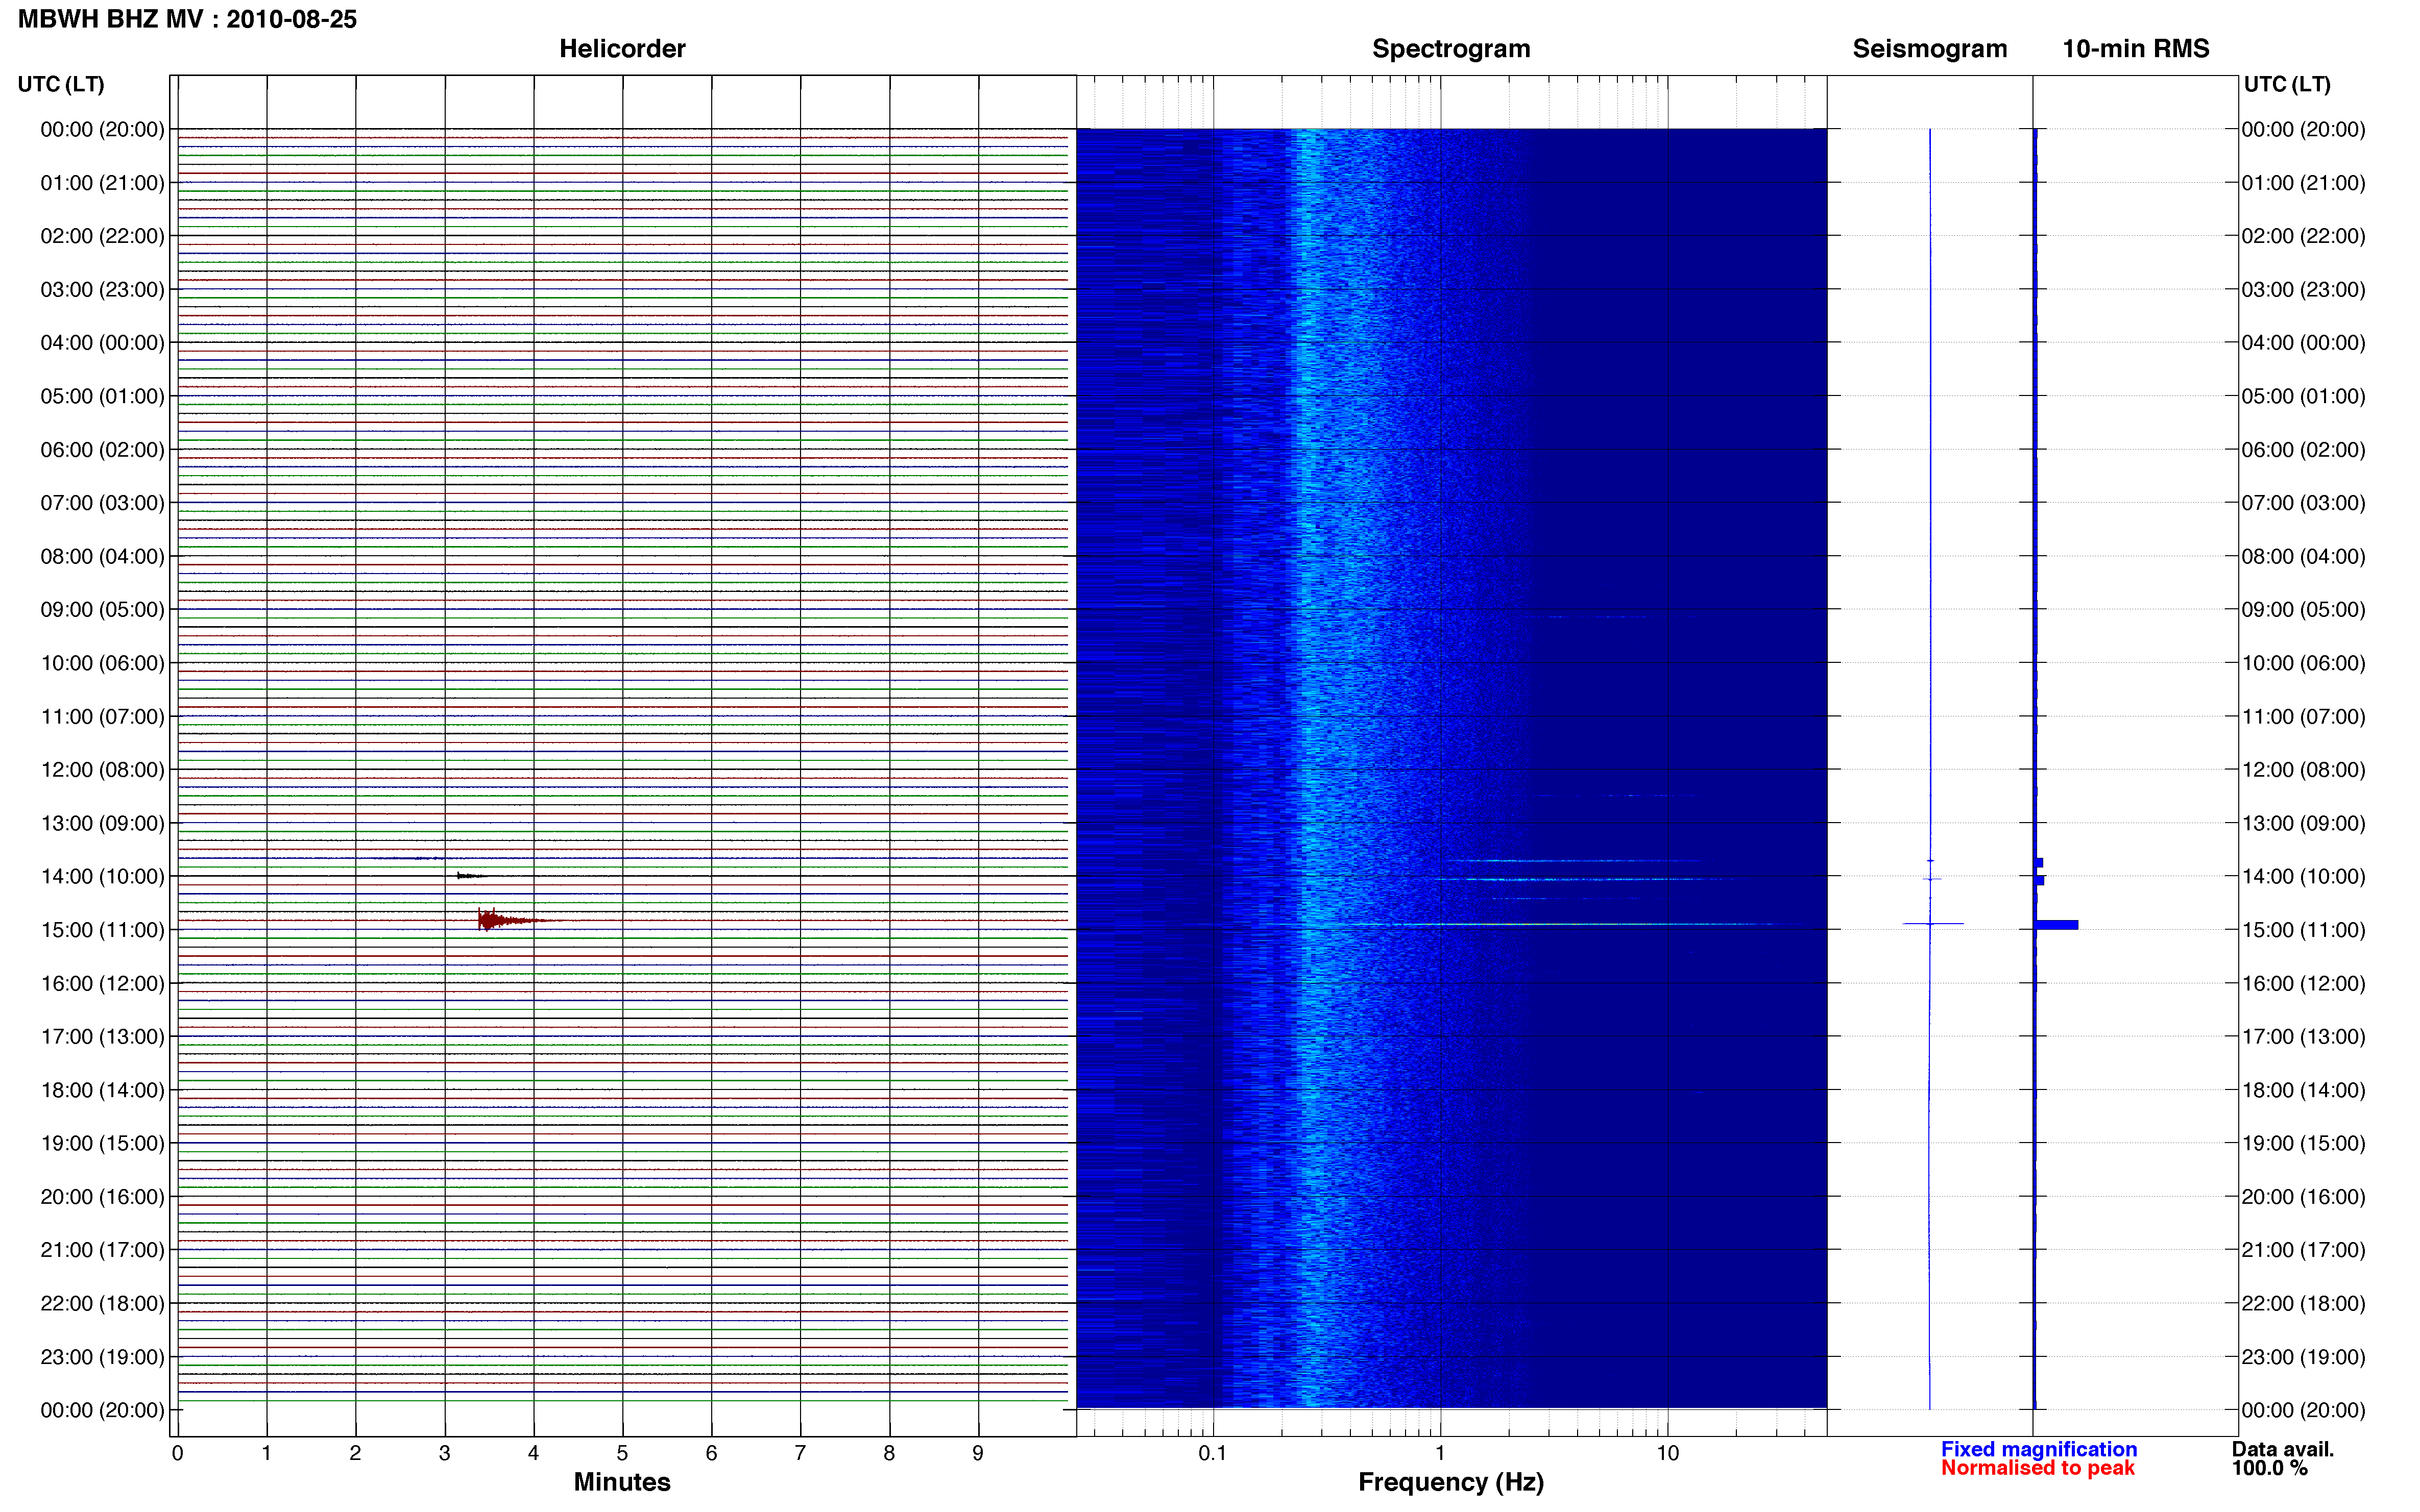Screen dimensions: 2420x1512
Task: Click the "4" tick on the Minutes axis
Action: coord(533,1453)
